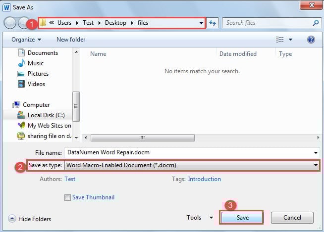Enable the Save Thumbnail checkbox

coord(67,198)
